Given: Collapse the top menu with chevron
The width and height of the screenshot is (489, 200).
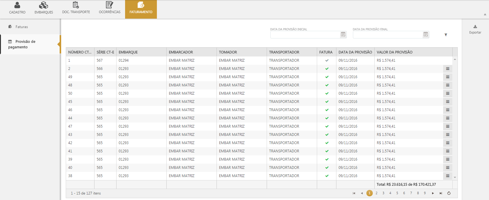Looking at the screenshot, I should pyautogui.click(x=485, y=15).
